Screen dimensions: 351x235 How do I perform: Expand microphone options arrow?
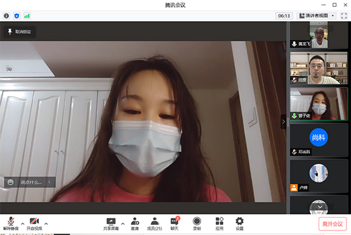[22, 224]
